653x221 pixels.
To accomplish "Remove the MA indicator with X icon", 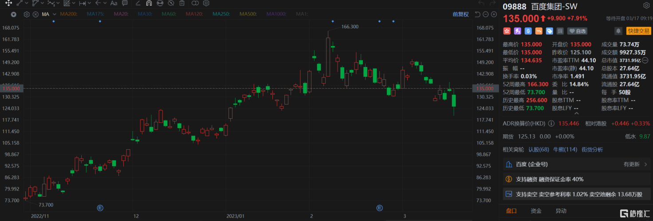I will pos(35,14).
